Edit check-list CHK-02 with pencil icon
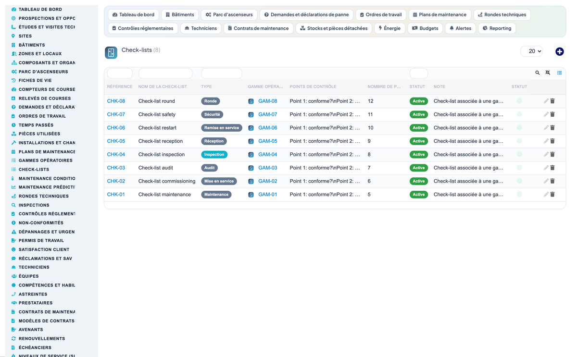The height and width of the screenshot is (357, 577). pyautogui.click(x=546, y=181)
